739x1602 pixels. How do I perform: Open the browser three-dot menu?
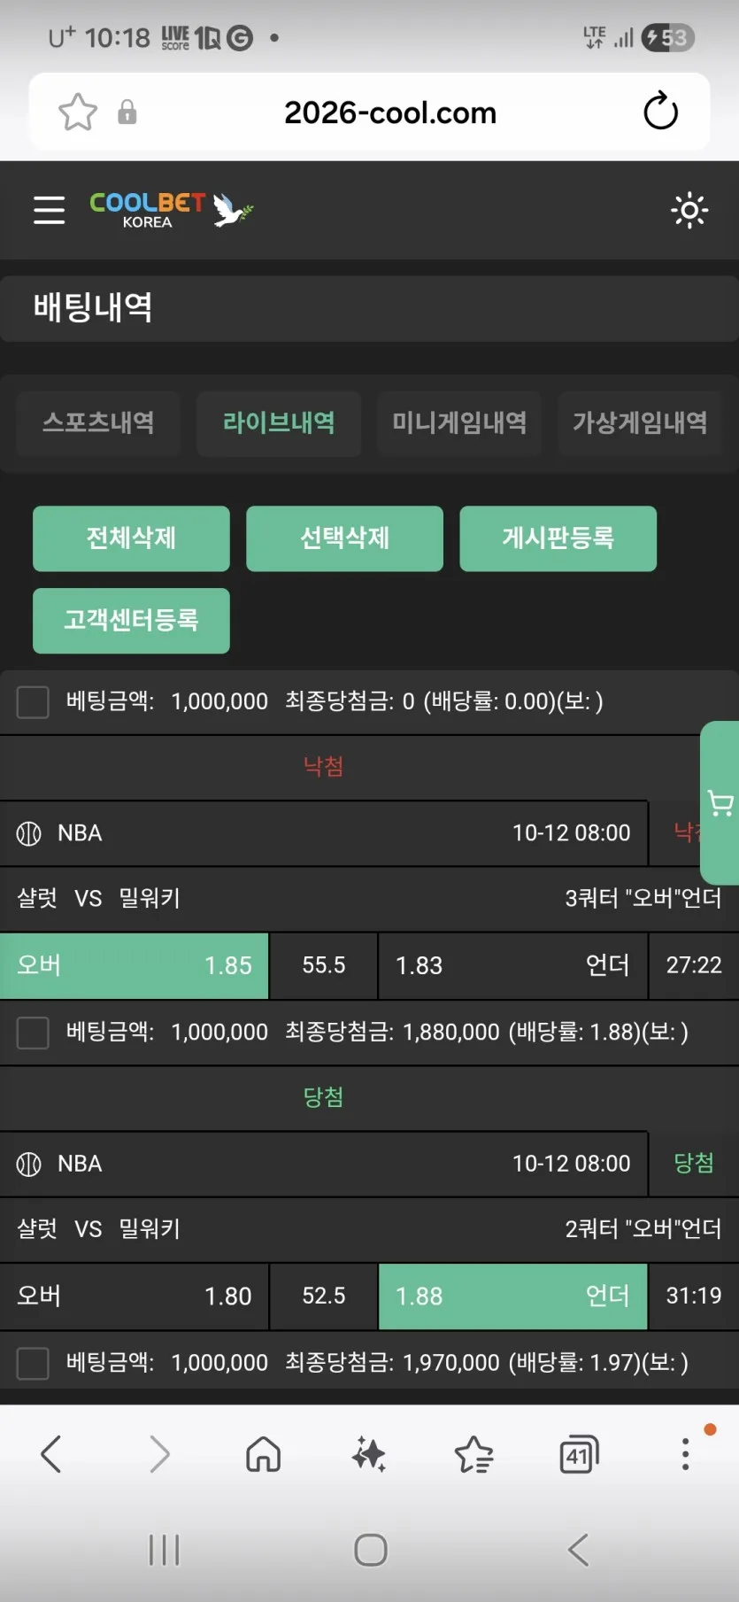685,1454
